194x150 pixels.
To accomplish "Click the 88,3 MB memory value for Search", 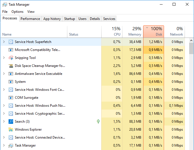I will [x=135, y=122].
